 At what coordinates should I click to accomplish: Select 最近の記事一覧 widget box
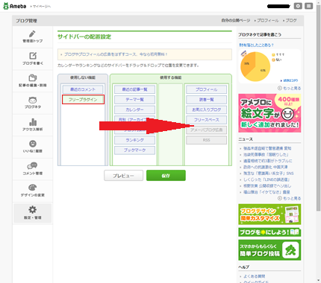(134, 89)
